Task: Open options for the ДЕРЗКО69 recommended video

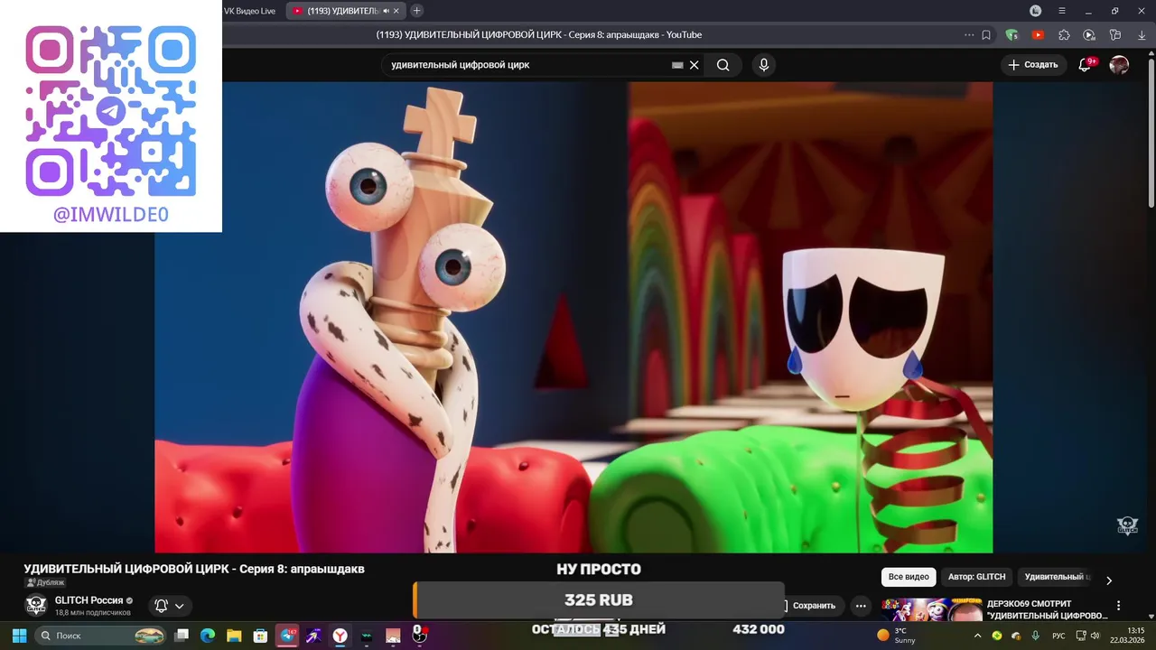Action: (x=1118, y=606)
